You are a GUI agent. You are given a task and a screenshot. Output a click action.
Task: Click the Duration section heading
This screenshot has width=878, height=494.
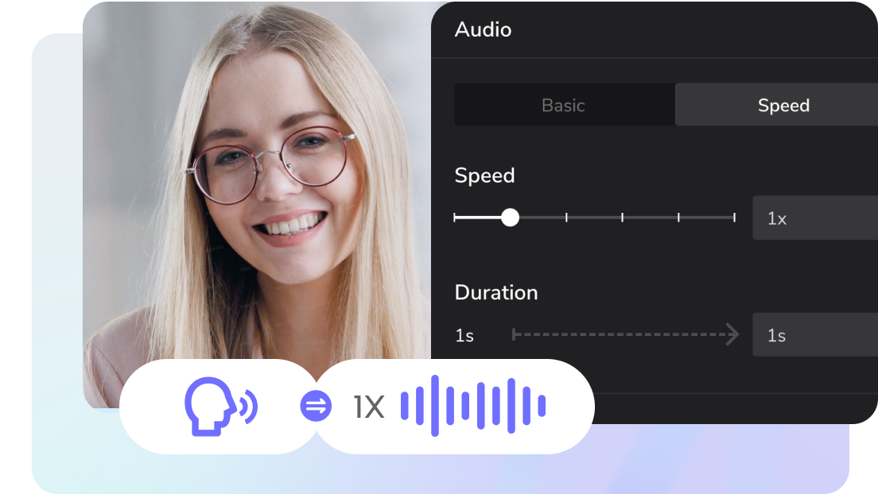pyautogui.click(x=496, y=292)
